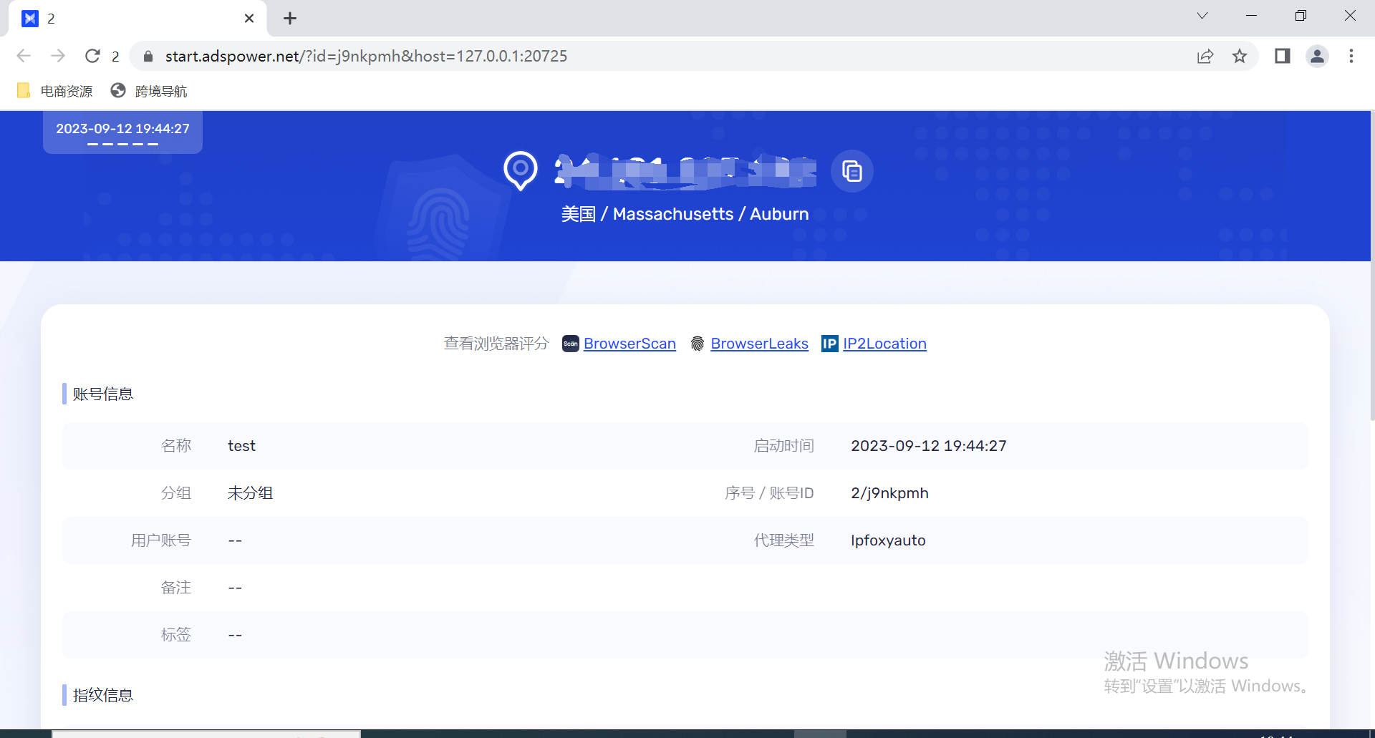The image size is (1375, 738).
Task: Copy the IP address with the copy icon
Action: coord(851,171)
